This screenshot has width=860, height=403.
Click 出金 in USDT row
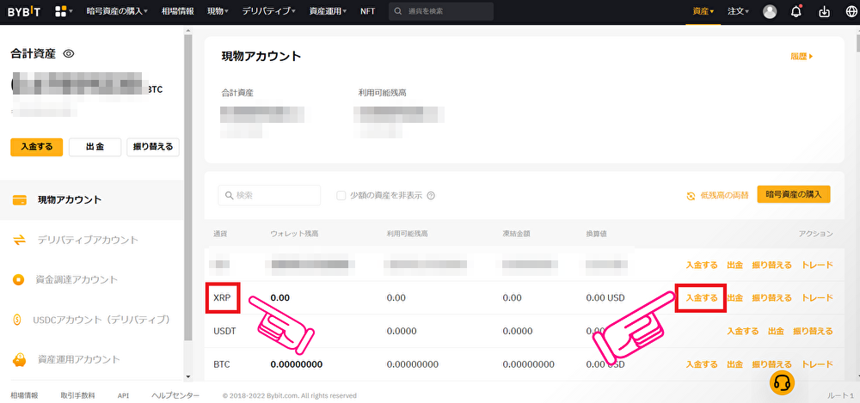coord(776,331)
